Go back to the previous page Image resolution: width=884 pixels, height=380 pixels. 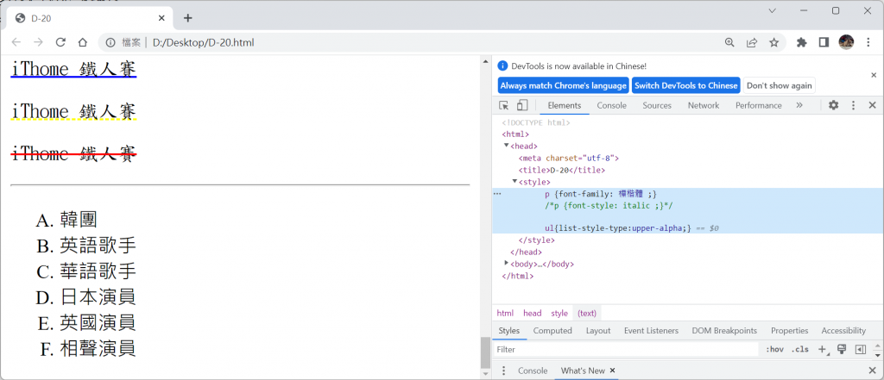coord(16,42)
